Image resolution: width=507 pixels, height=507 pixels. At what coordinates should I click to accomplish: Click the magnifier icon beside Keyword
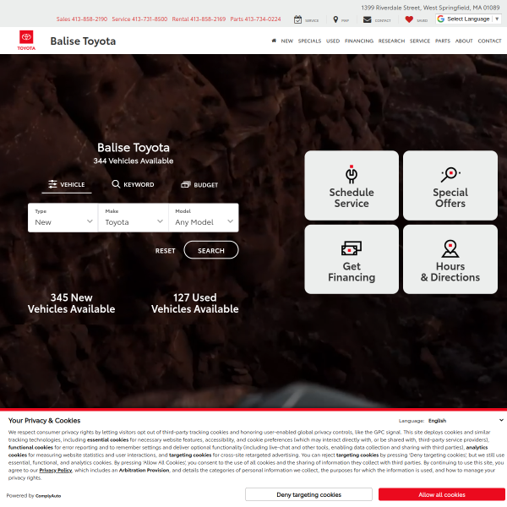pyautogui.click(x=116, y=184)
